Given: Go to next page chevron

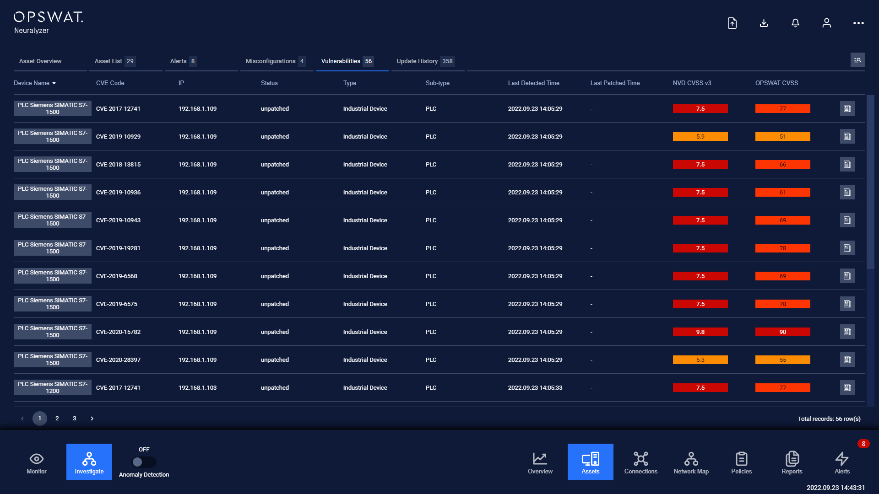Looking at the screenshot, I should [x=92, y=419].
